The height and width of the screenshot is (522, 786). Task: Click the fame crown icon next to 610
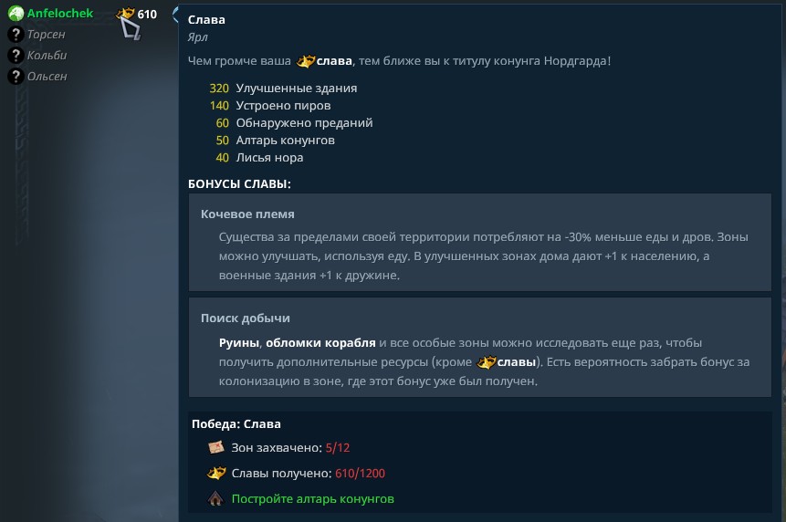125,14
